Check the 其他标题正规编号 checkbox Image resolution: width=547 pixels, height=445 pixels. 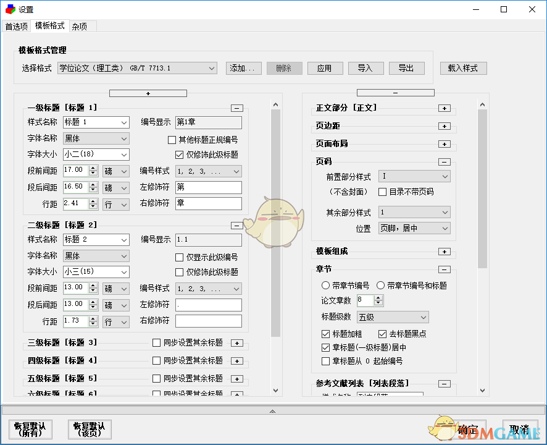171,140
